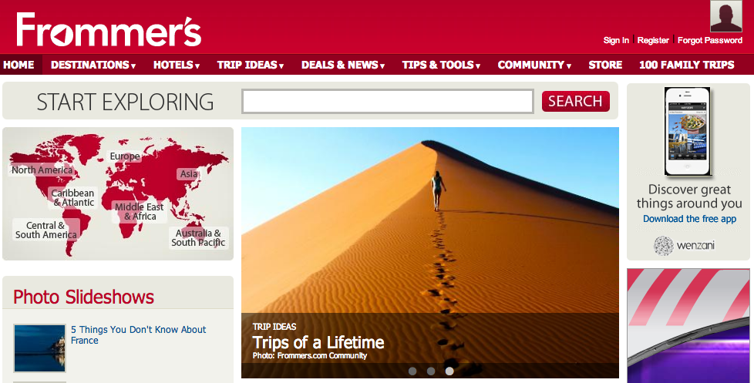This screenshot has width=754, height=383.
Task: Expand the Destinations dropdown menu
Action: (x=93, y=65)
